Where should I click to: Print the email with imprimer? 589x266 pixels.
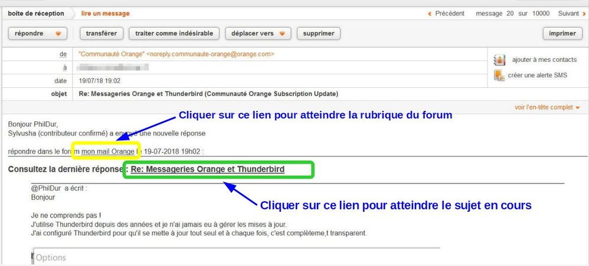(562, 34)
